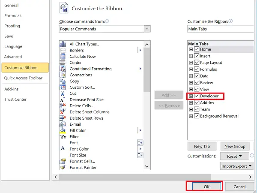The width and height of the screenshot is (257, 193).
Task: Toggle the Developer tab checkbox
Action: click(x=197, y=96)
